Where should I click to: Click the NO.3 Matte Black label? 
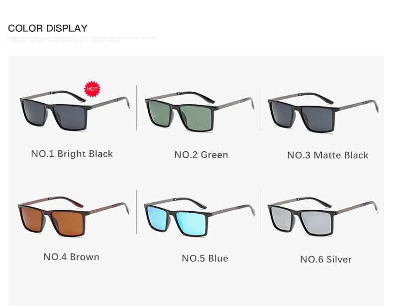click(328, 155)
